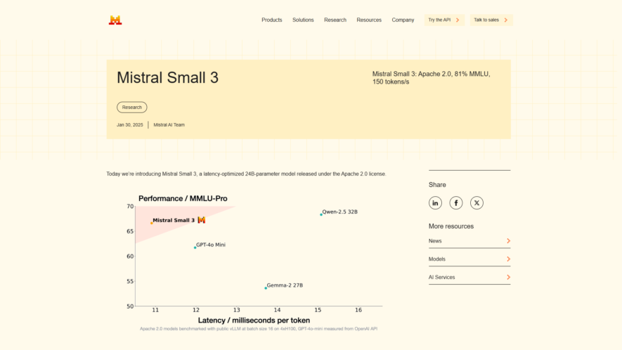Viewport: 622px width, 350px height.
Task: Click the chevron next to AI Services
Action: pos(508,277)
